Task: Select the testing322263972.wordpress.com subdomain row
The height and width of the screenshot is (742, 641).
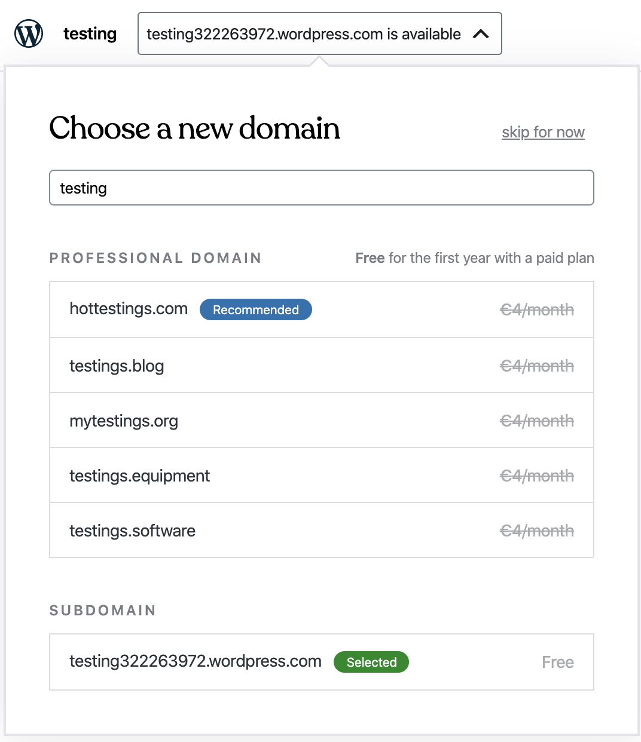Action: (322, 662)
